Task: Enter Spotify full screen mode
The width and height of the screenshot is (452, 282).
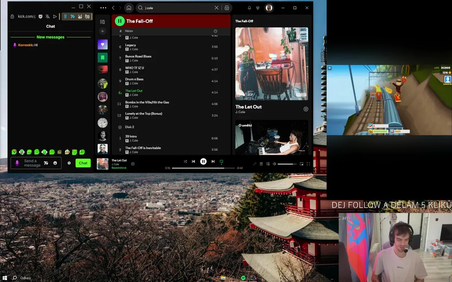Action: [308, 164]
